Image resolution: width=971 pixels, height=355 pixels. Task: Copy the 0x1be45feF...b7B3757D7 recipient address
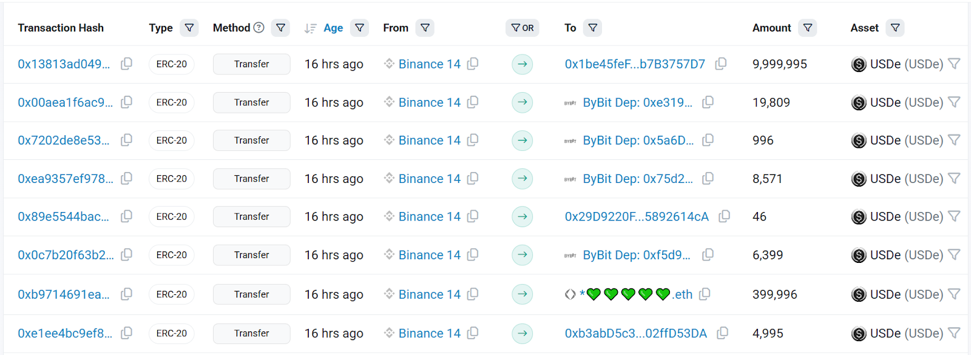click(x=721, y=64)
